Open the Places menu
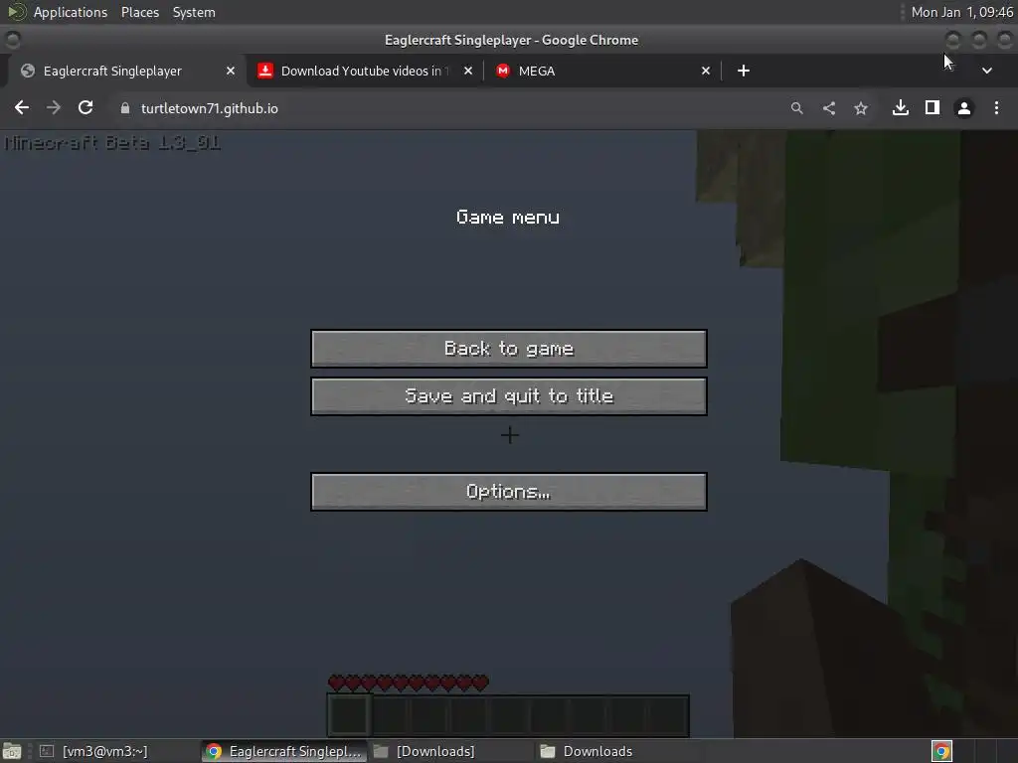This screenshot has height=763, width=1018. [139, 12]
